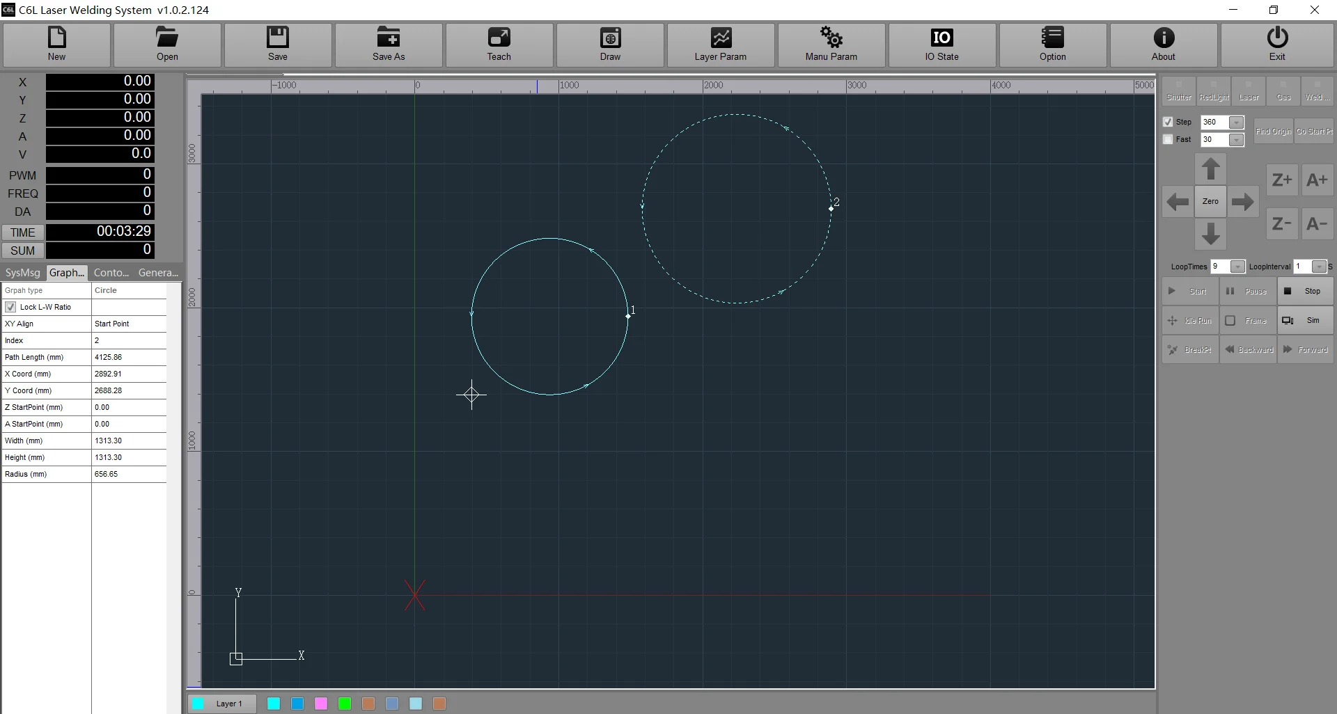Raise Z axis with Z+
The width and height of the screenshot is (1337, 714).
(1282, 180)
